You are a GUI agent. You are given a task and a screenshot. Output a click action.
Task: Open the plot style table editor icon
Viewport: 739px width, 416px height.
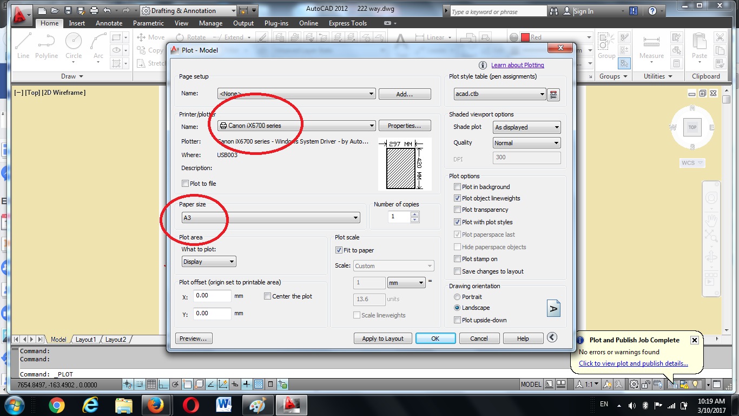tap(553, 94)
